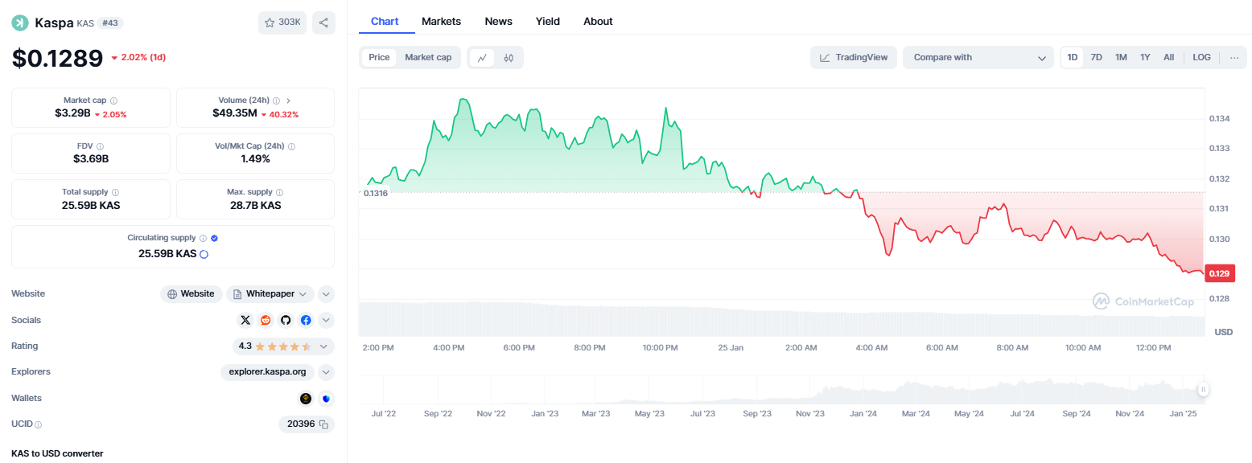This screenshot has height=463, width=1252.
Task: Click Vol/Mkt Cap (24h) info icon
Action: pos(291,146)
